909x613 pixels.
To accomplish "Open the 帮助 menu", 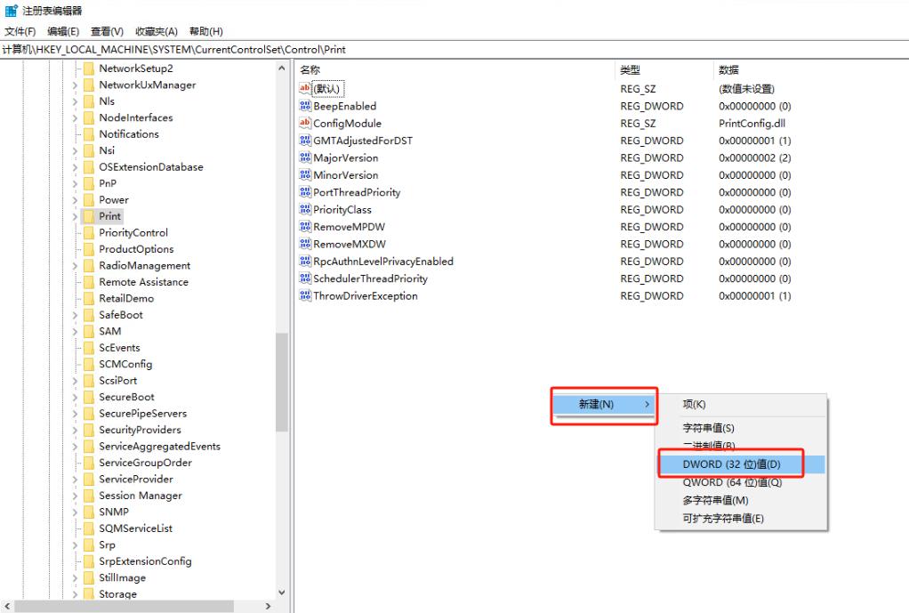I will pos(205,31).
